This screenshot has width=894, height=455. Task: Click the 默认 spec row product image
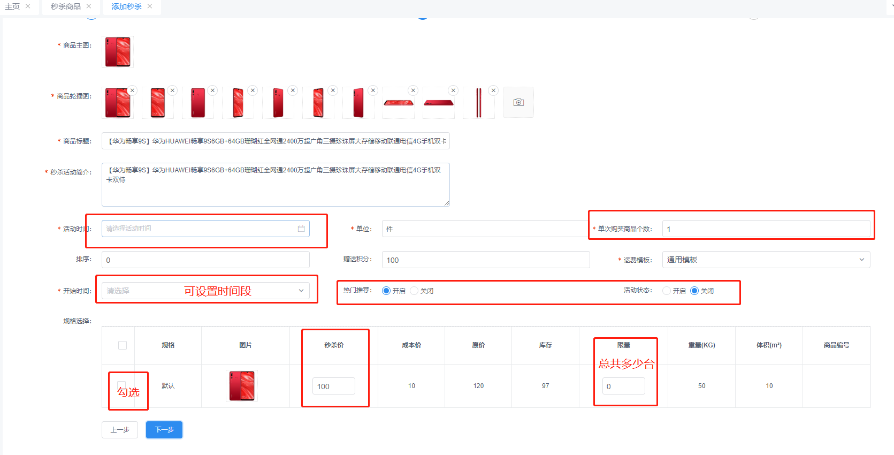pyautogui.click(x=242, y=386)
